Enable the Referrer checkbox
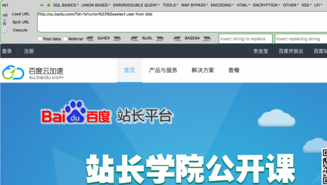This screenshot has height=185, width=327. (x=65, y=39)
